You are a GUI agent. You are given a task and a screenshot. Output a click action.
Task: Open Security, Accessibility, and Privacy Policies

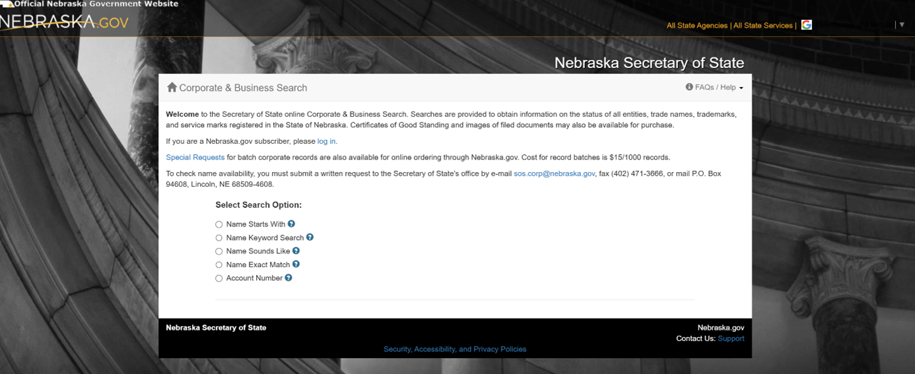point(455,349)
